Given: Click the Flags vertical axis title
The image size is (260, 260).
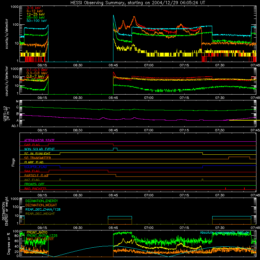Looking at the screenshot, I should pyautogui.click(x=13, y=162).
